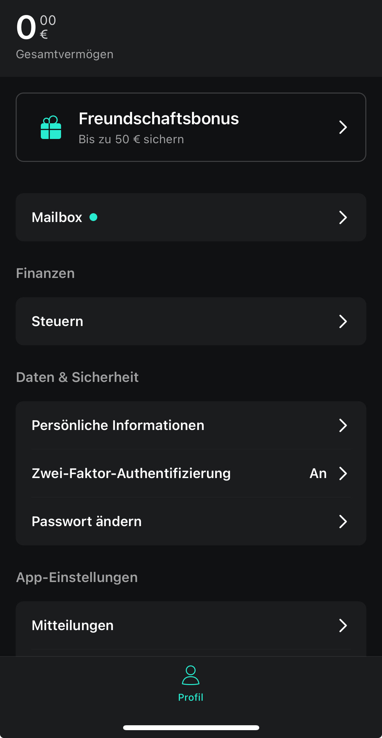Tap the Mitteilungen row arrow

click(342, 626)
